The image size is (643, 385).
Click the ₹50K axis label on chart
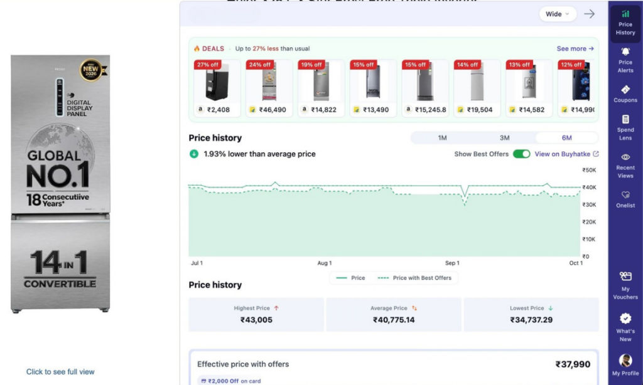(x=589, y=170)
